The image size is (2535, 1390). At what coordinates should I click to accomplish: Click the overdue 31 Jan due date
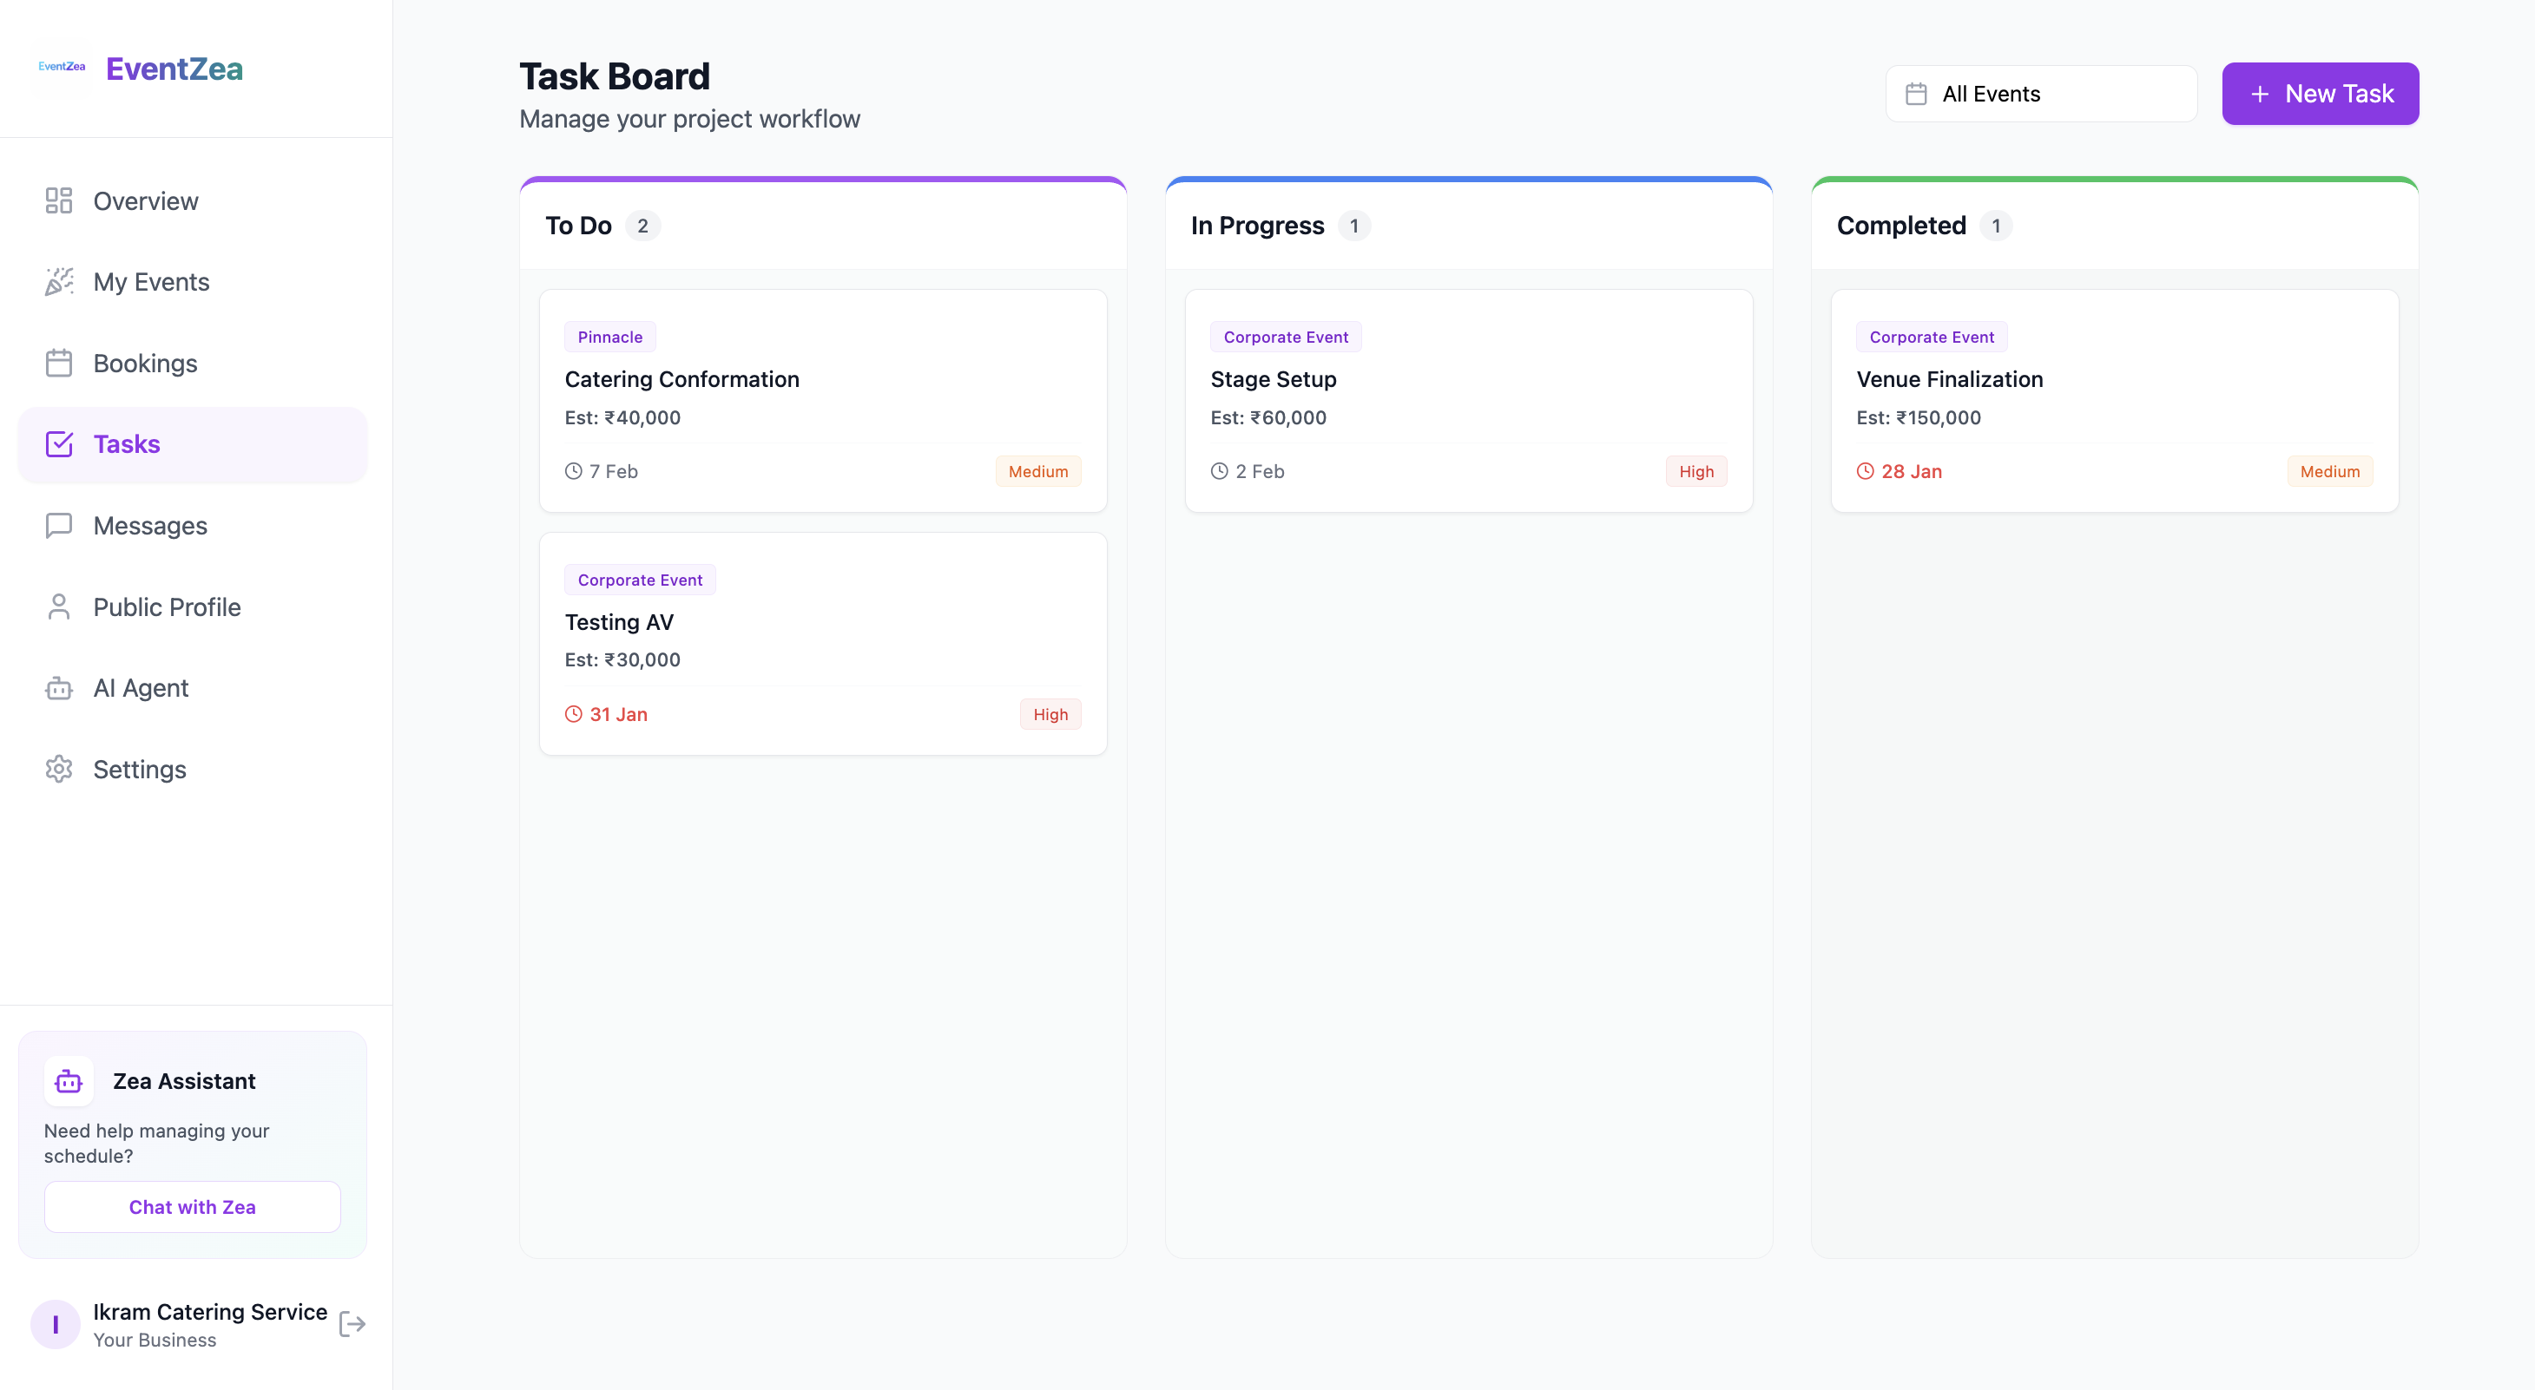617,714
